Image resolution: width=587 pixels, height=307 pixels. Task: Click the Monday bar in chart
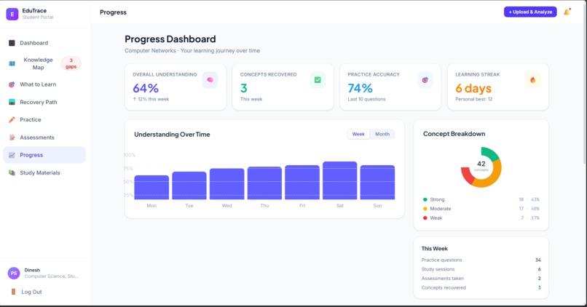(151, 188)
